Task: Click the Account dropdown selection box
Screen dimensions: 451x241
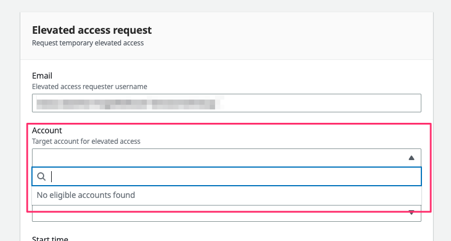Action: pos(221,158)
